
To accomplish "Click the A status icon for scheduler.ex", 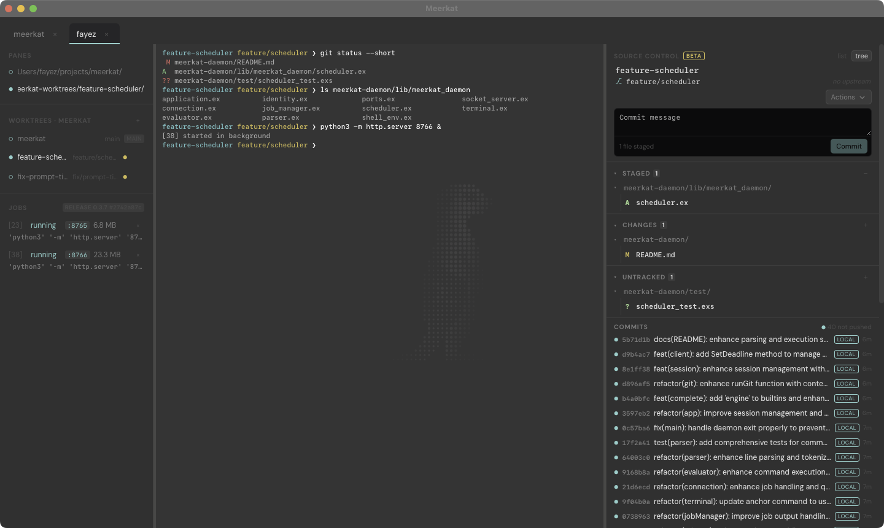I will [x=627, y=203].
